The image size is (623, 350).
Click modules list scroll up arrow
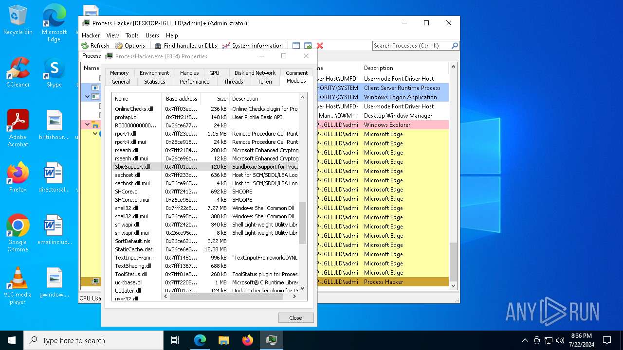302,98
